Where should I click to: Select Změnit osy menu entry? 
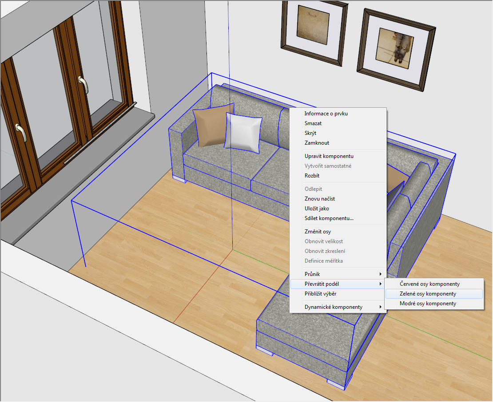[318, 232]
